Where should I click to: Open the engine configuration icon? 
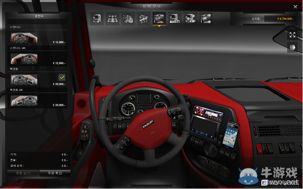coord(128,19)
